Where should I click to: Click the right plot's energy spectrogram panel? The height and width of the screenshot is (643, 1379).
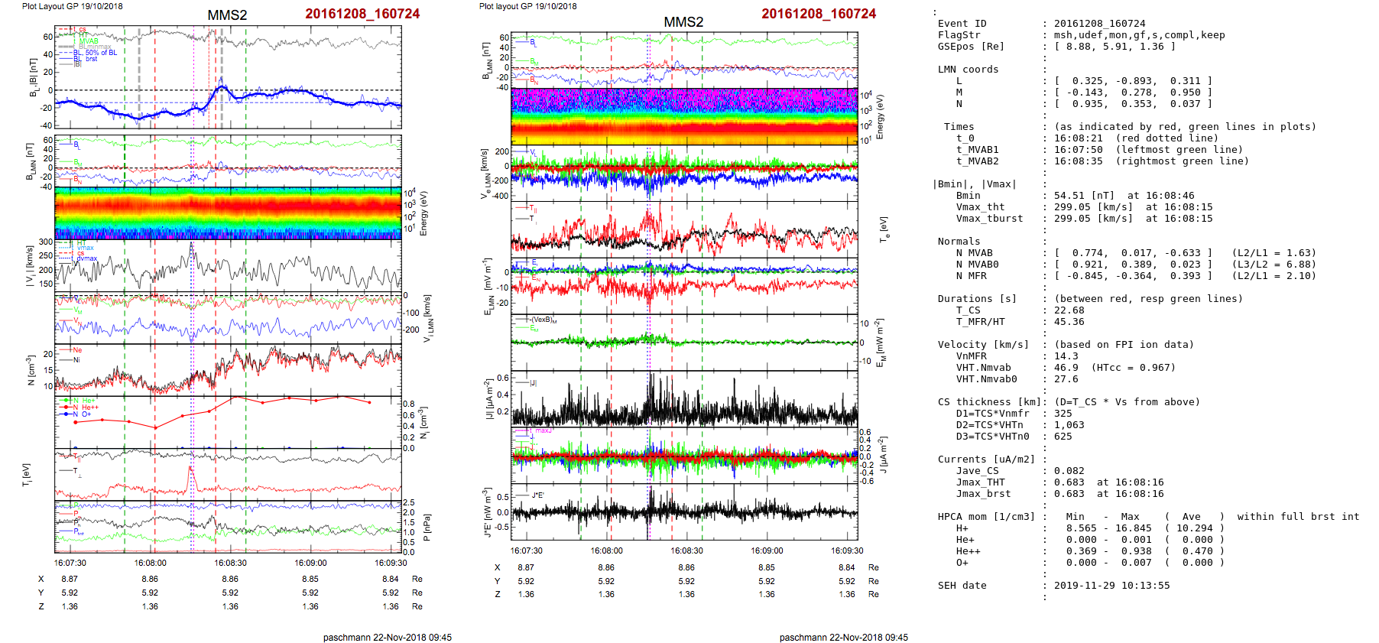tap(684, 117)
